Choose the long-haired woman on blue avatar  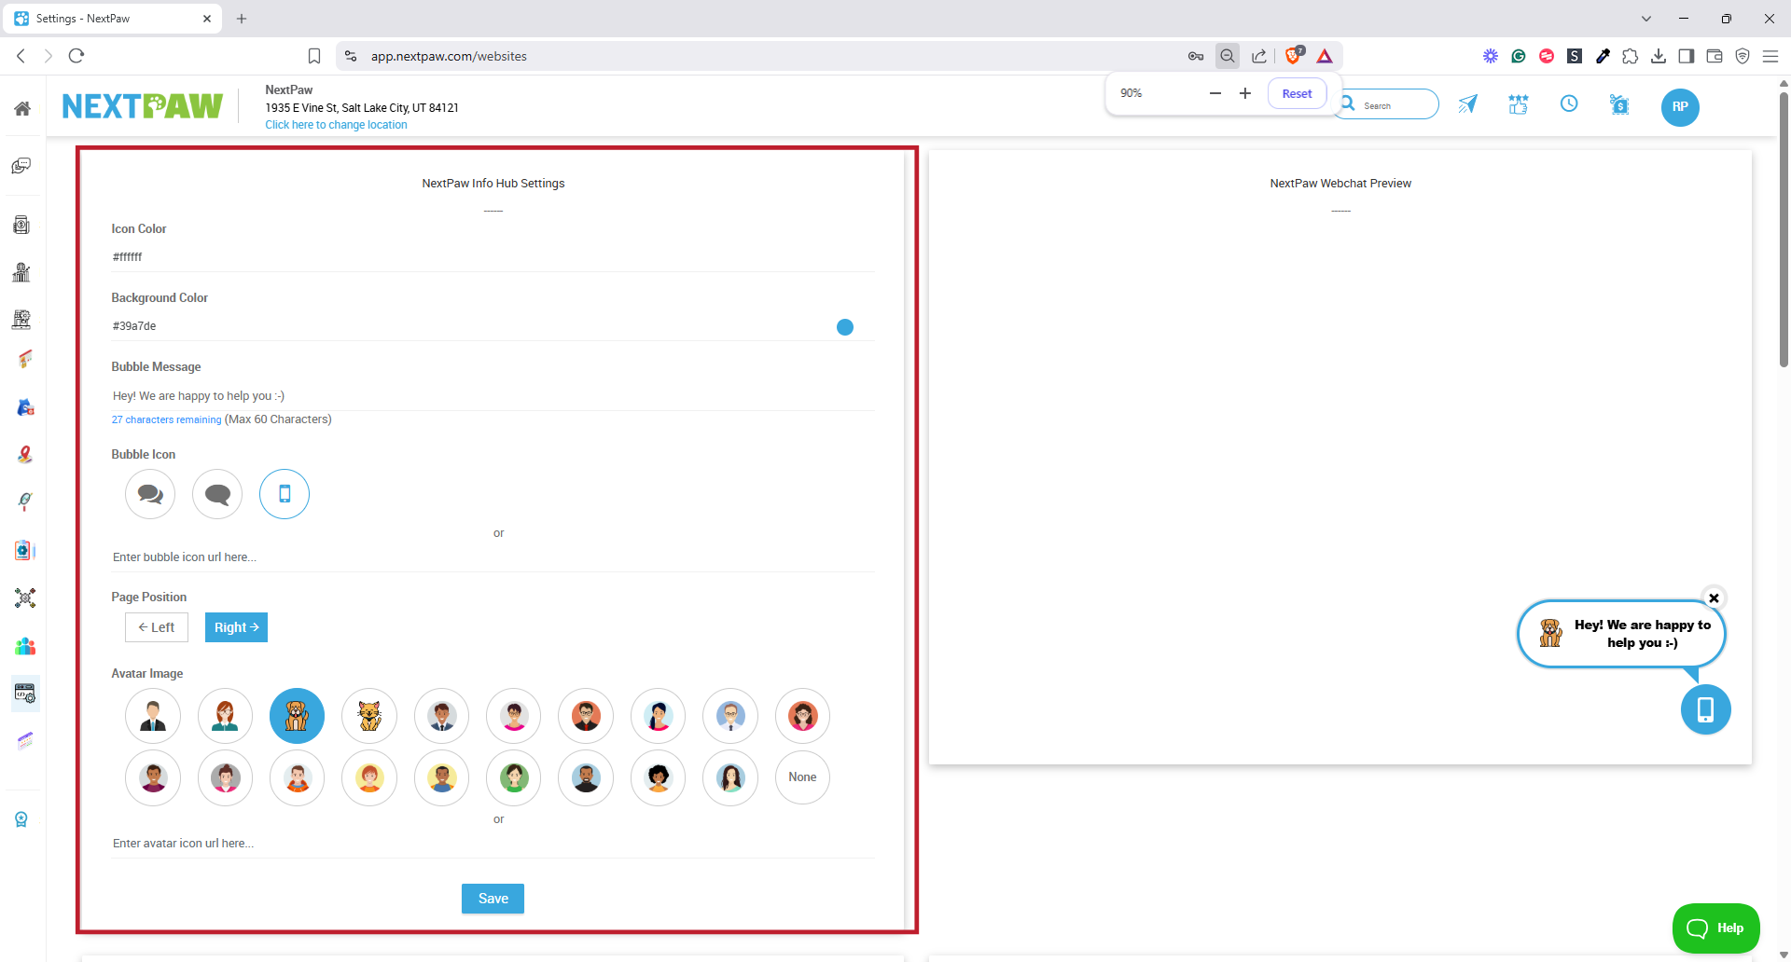click(730, 777)
